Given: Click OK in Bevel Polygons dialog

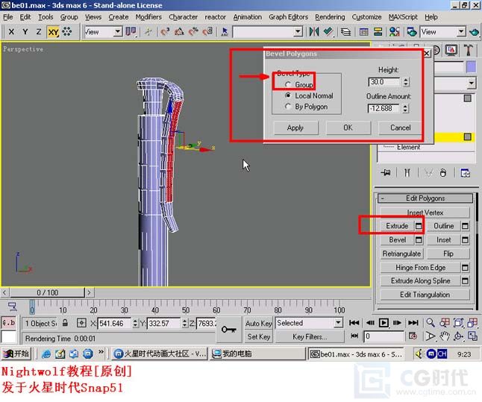Looking at the screenshot, I should point(348,128).
